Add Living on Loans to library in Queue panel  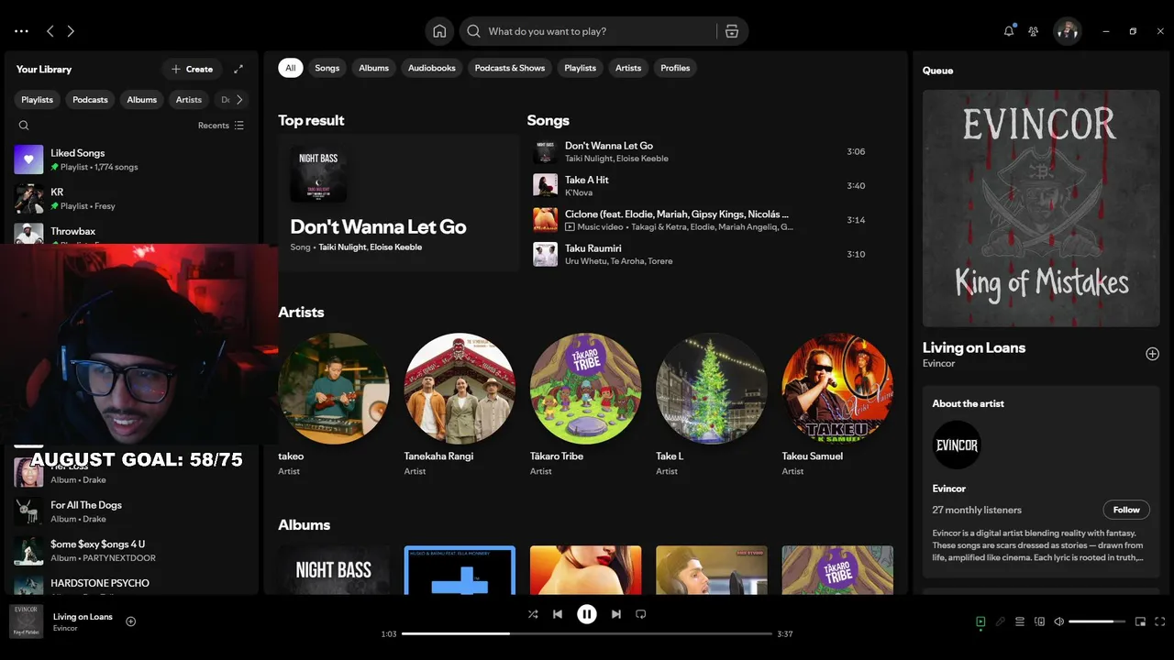pyautogui.click(x=1152, y=354)
